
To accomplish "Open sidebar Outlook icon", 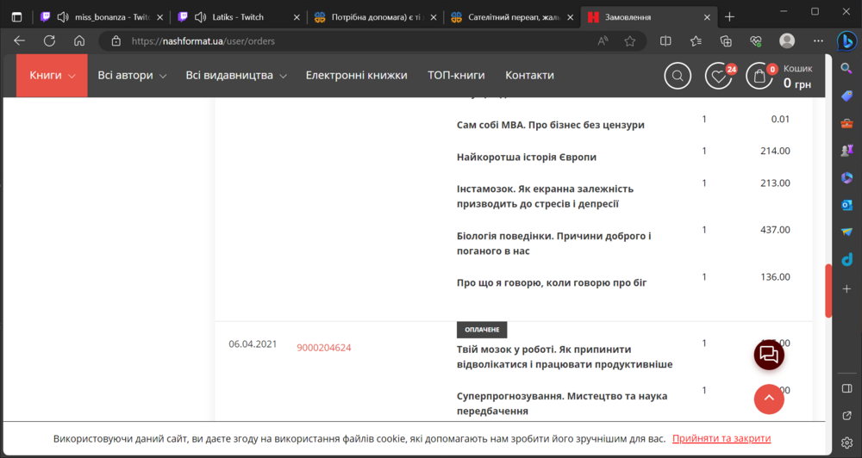I will tap(846, 205).
